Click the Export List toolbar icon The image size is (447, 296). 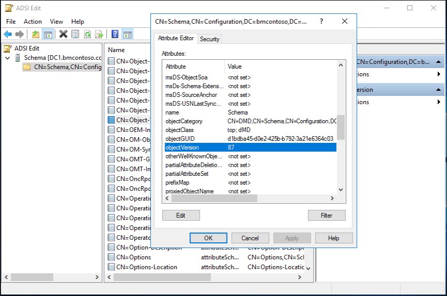[99, 34]
